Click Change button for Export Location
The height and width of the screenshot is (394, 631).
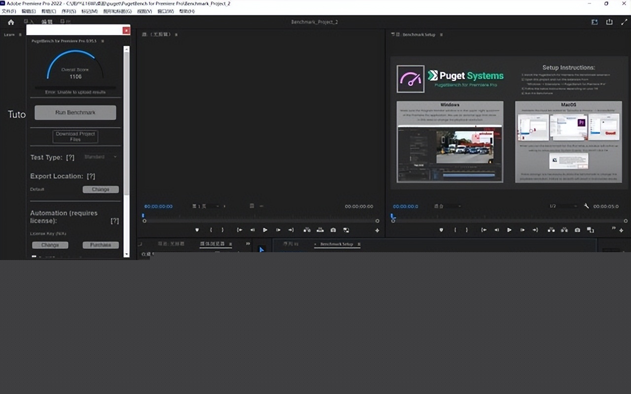(x=101, y=190)
